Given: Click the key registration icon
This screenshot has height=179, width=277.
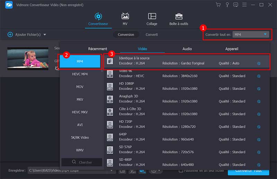Looking at the screenshot, I should coord(227,5).
